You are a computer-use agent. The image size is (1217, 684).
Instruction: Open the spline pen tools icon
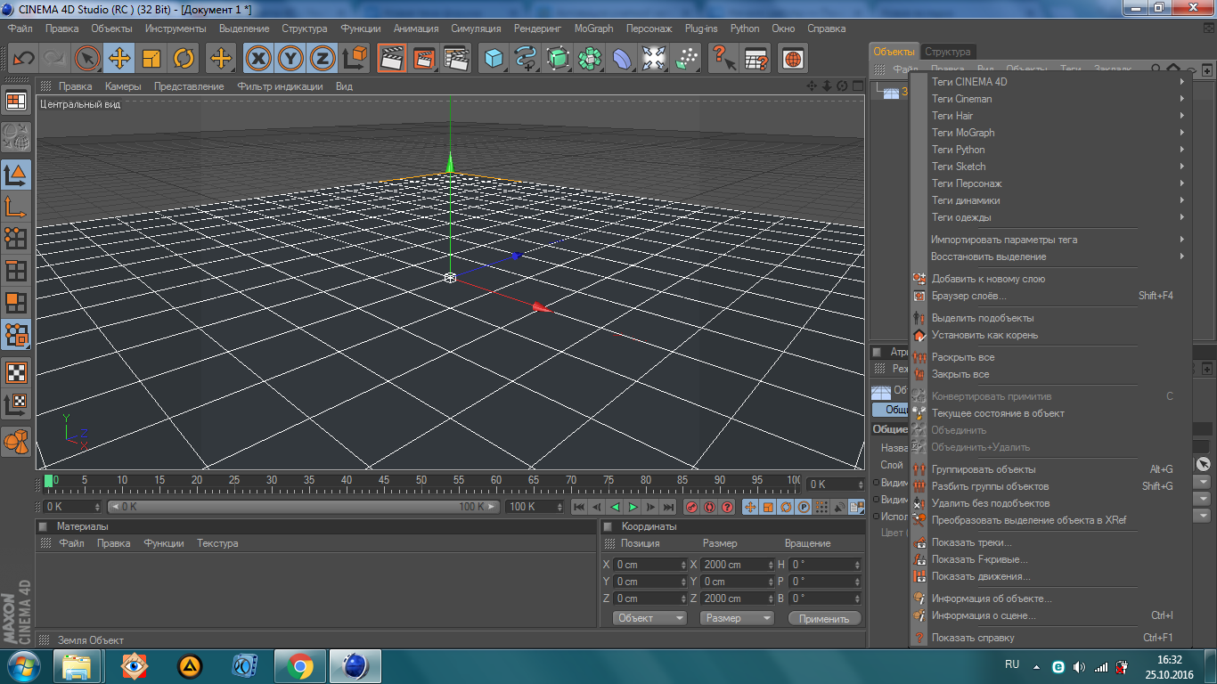tap(526, 59)
